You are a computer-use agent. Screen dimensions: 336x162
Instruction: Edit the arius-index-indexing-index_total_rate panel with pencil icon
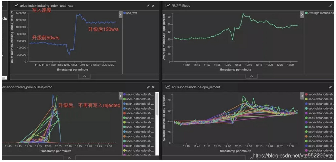point(148,6)
